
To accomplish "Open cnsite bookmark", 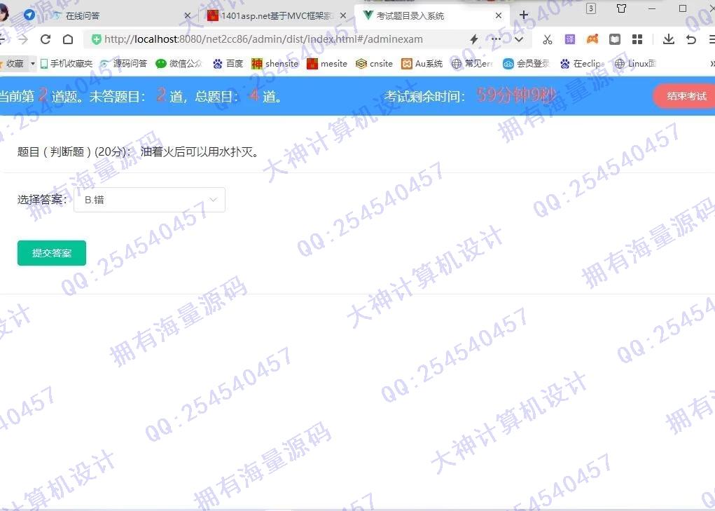I will [x=375, y=63].
